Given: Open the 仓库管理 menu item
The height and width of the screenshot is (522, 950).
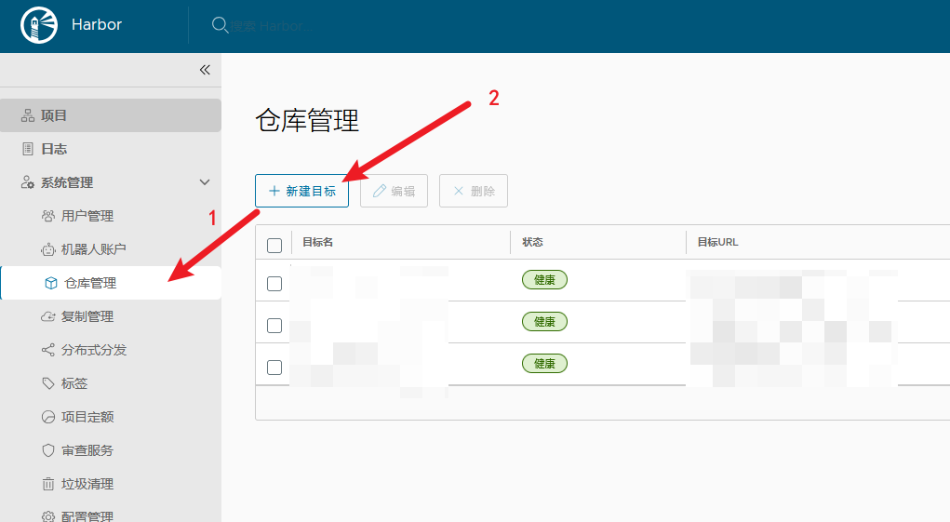Looking at the screenshot, I should 90,283.
